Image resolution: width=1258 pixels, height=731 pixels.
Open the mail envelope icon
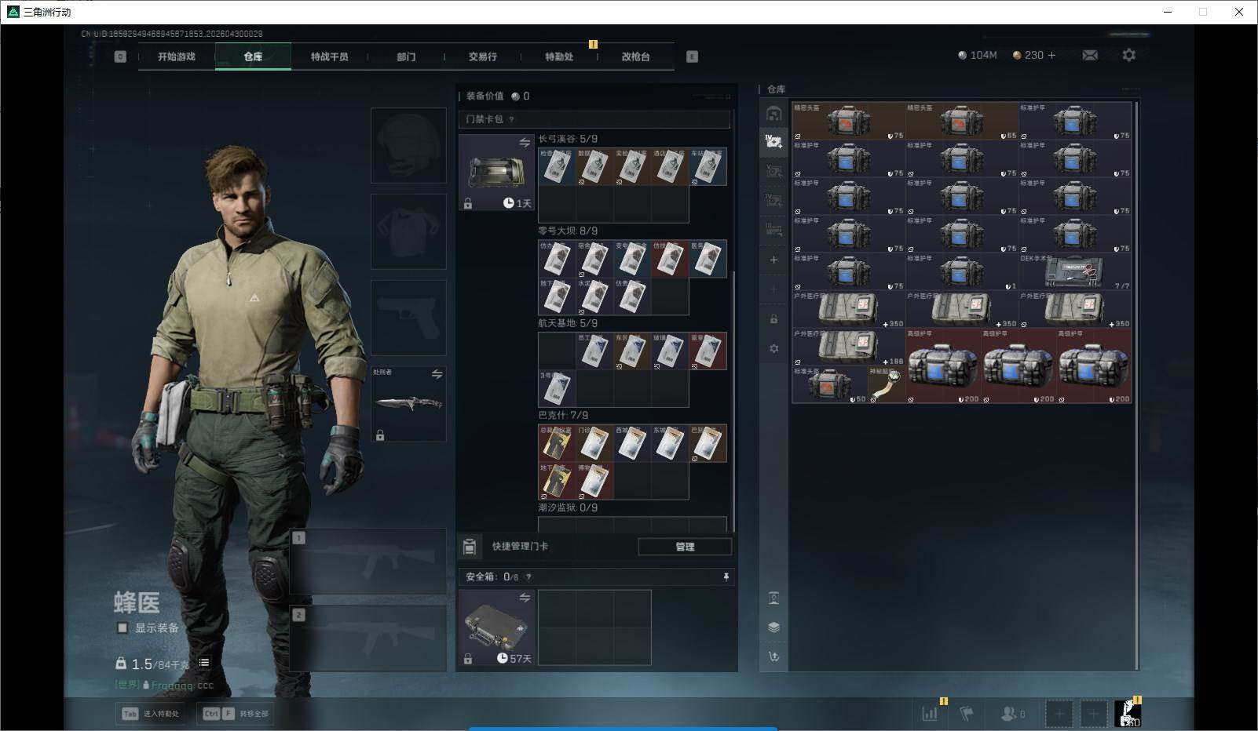[x=1090, y=55]
